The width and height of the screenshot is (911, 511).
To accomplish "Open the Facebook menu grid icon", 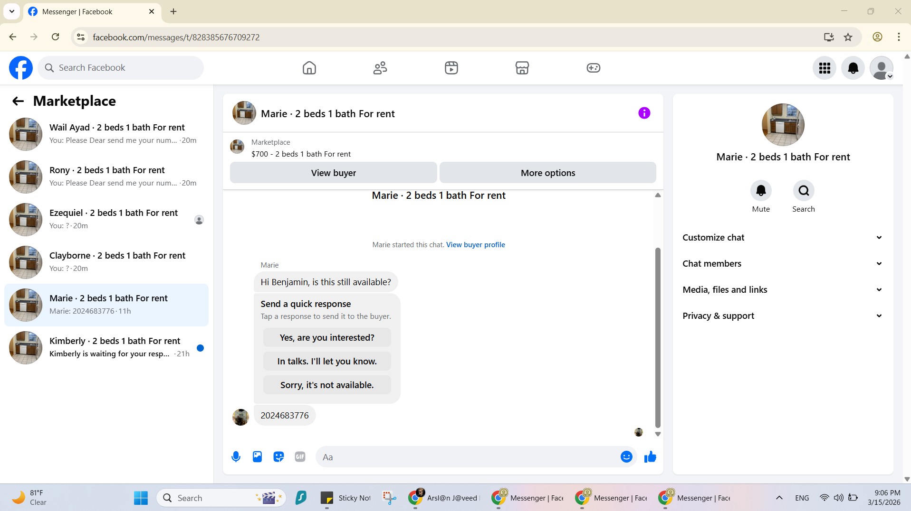I will 825,68.
